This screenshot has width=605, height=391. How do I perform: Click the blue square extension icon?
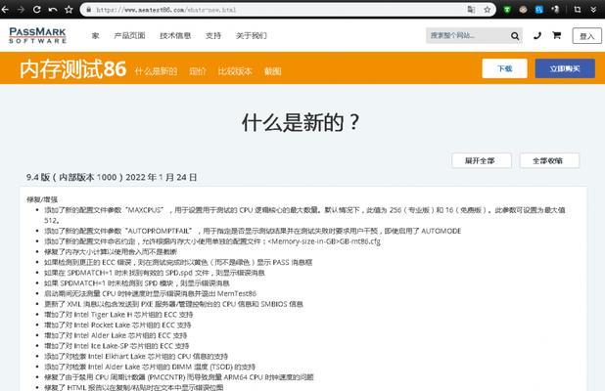pos(539,10)
